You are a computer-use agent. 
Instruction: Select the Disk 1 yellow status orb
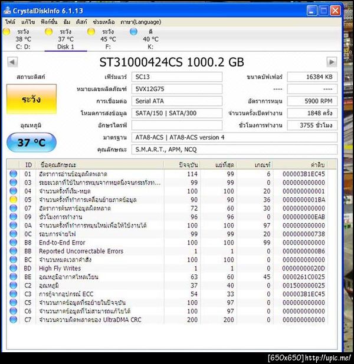click(48, 32)
